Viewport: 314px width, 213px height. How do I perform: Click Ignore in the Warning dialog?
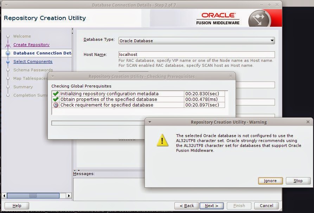270,181
